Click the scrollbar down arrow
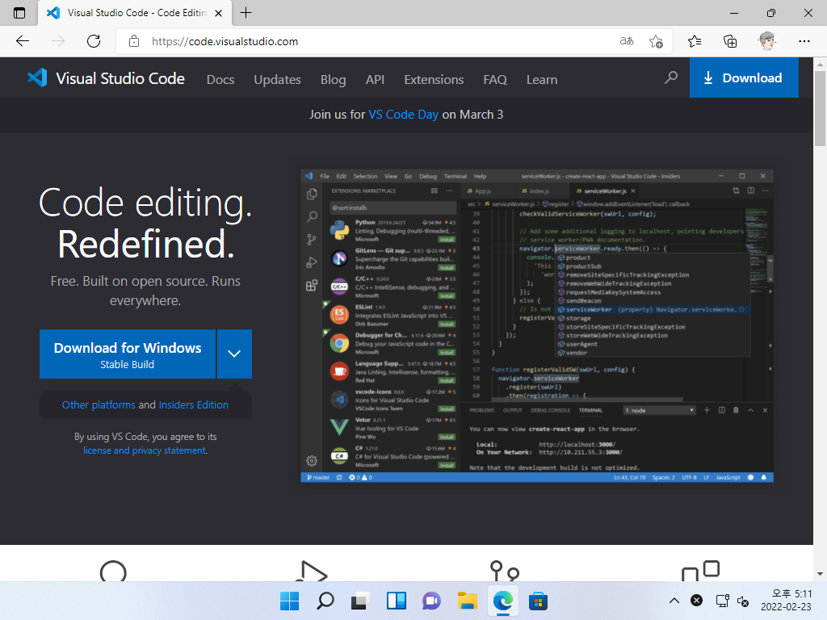Viewport: 827px width, 620px height. coord(821,574)
